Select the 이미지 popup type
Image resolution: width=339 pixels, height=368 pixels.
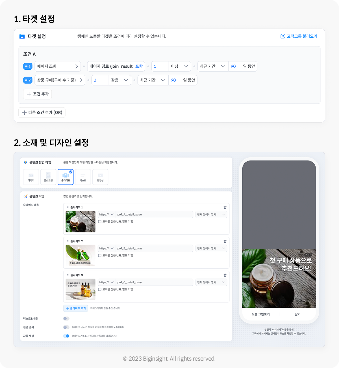coord(31,177)
